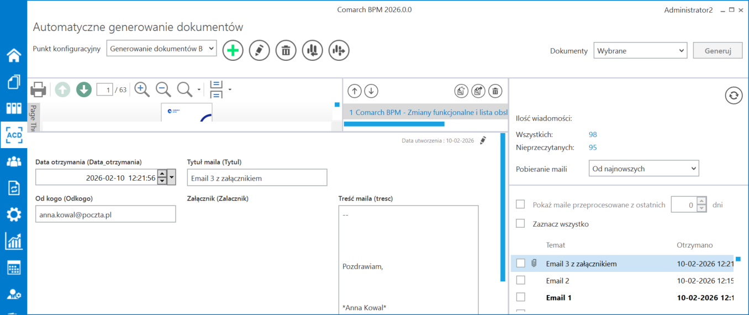Click the import configuration icon
The image size is (749, 315).
pos(313,50)
